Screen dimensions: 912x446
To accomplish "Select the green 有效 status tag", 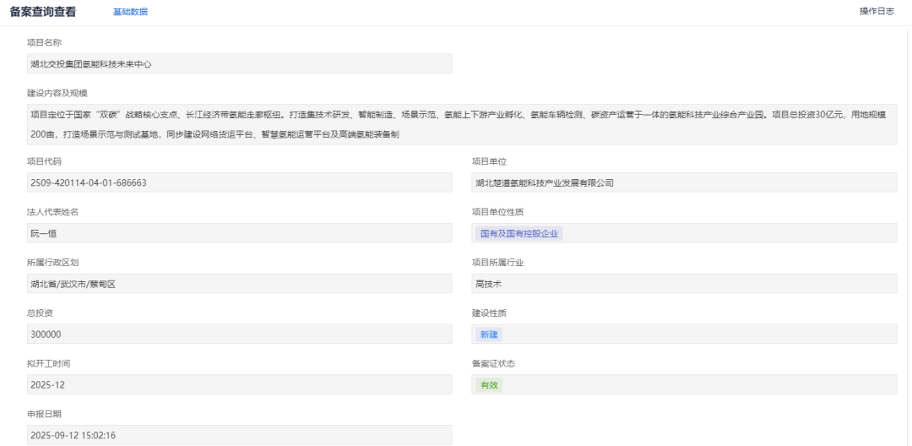I will 490,385.
